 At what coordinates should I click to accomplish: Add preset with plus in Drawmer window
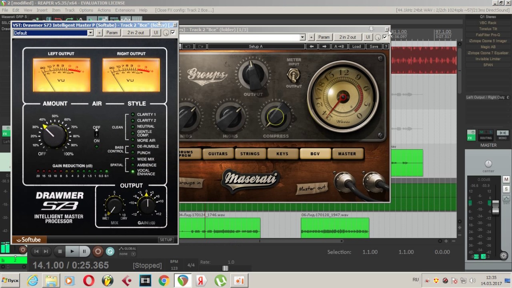coord(99,33)
